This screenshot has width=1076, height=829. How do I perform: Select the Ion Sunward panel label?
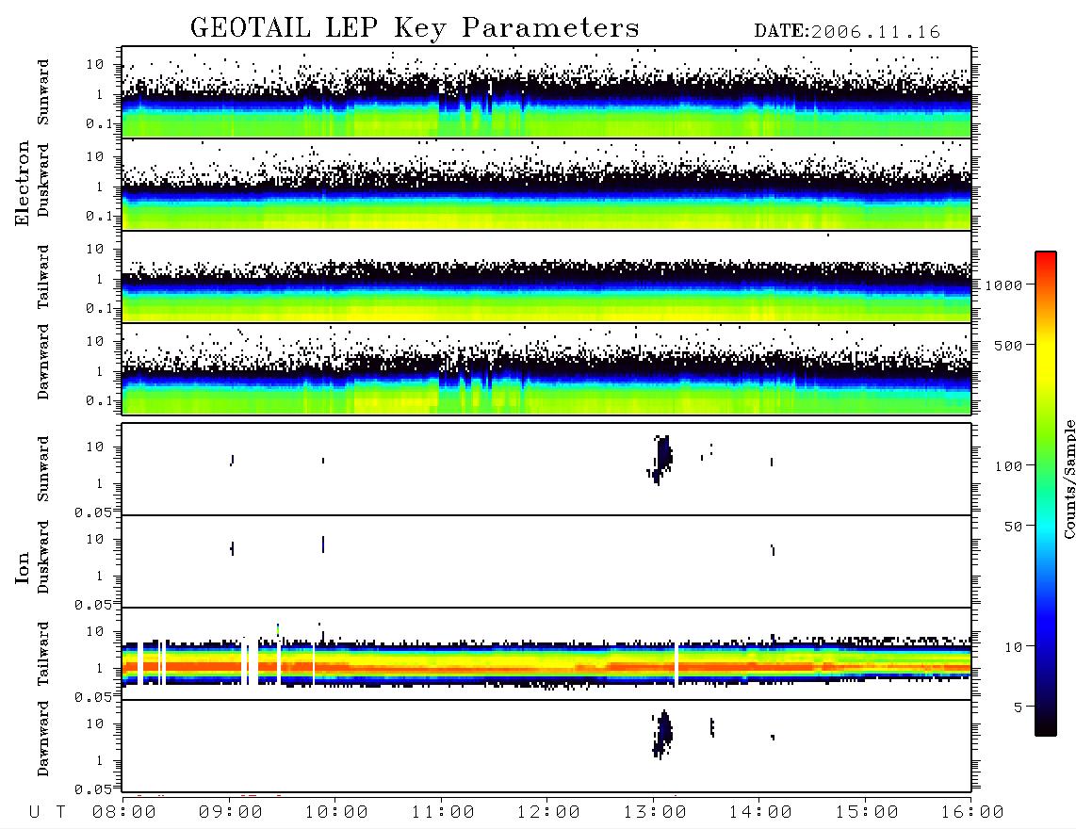click(43, 469)
